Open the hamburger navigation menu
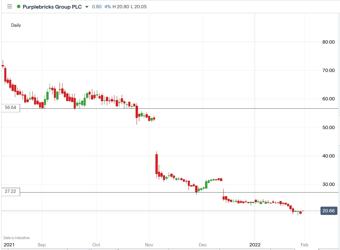Viewport: 340px width, 250px height. 10,7
